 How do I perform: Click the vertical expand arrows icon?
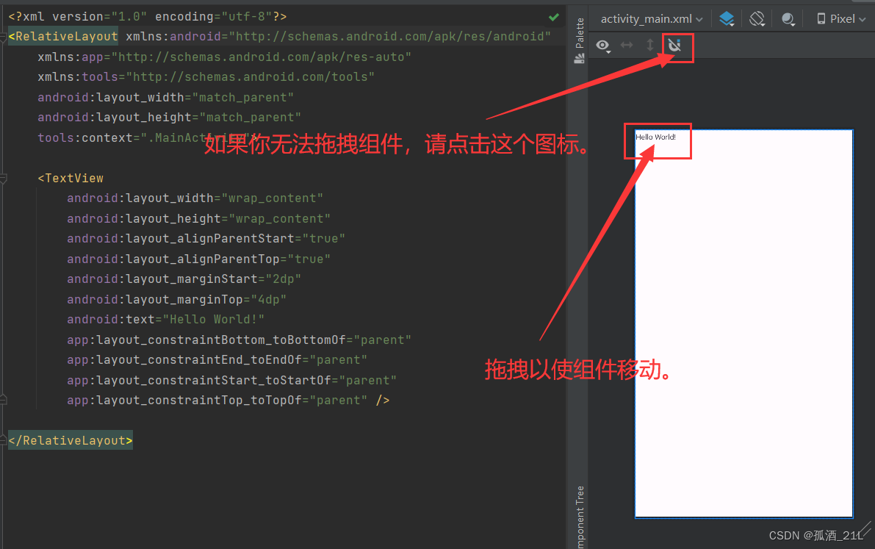[650, 45]
